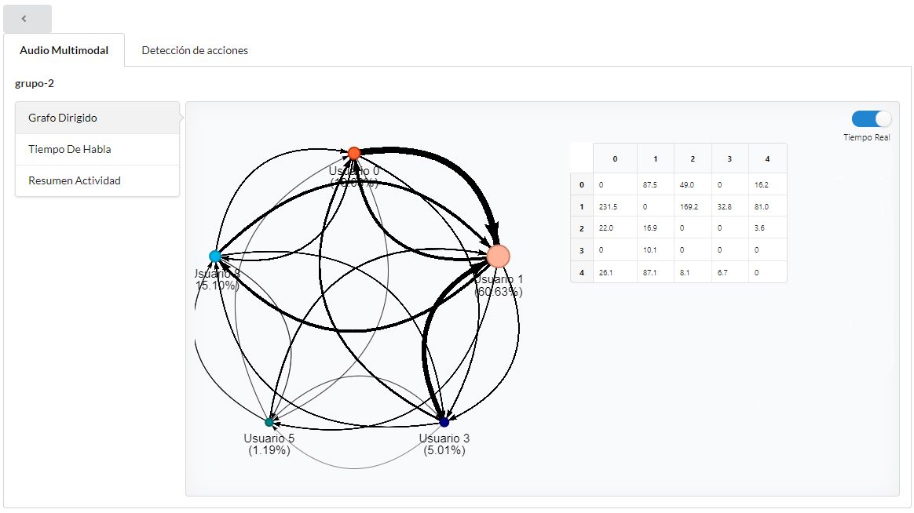Click the back arrow button
Image resolution: width=914 pixels, height=513 pixels.
pos(27,18)
